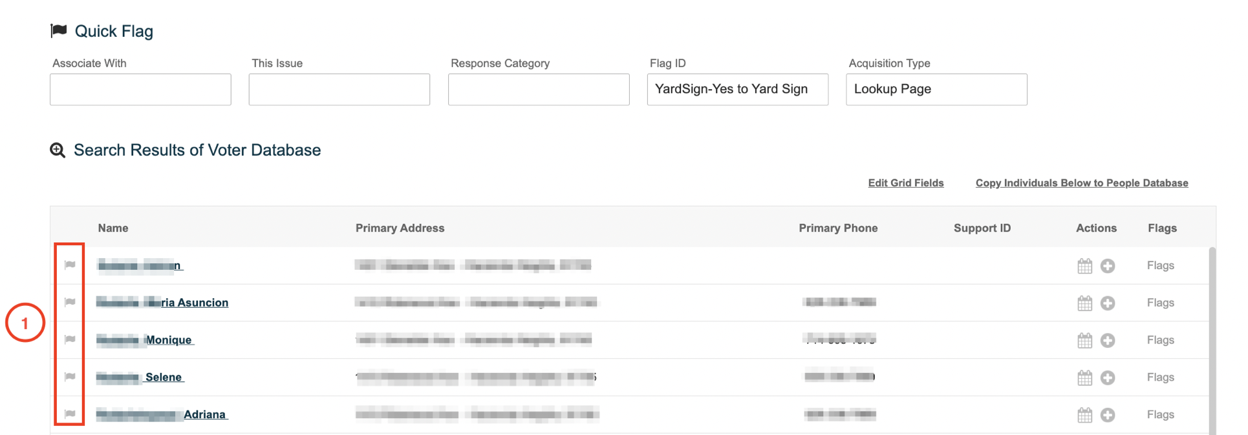1248x435 pixels.
Task: Flag the voter in the Adriana row
Action: pos(70,414)
